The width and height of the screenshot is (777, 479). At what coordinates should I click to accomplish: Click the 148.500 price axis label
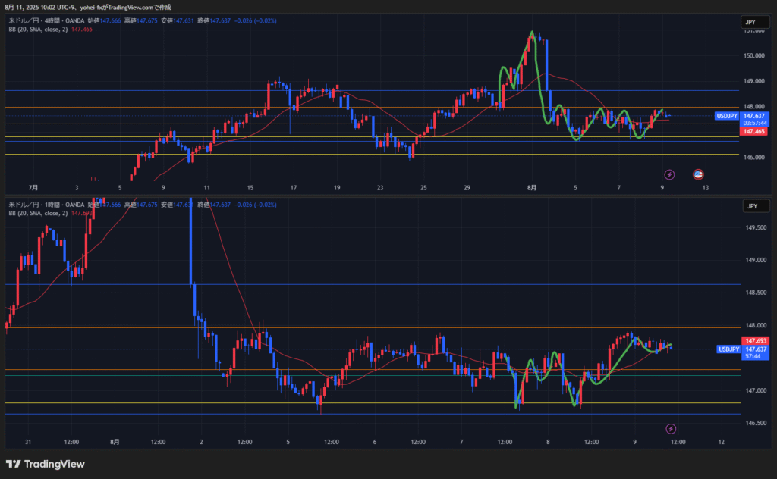click(756, 293)
